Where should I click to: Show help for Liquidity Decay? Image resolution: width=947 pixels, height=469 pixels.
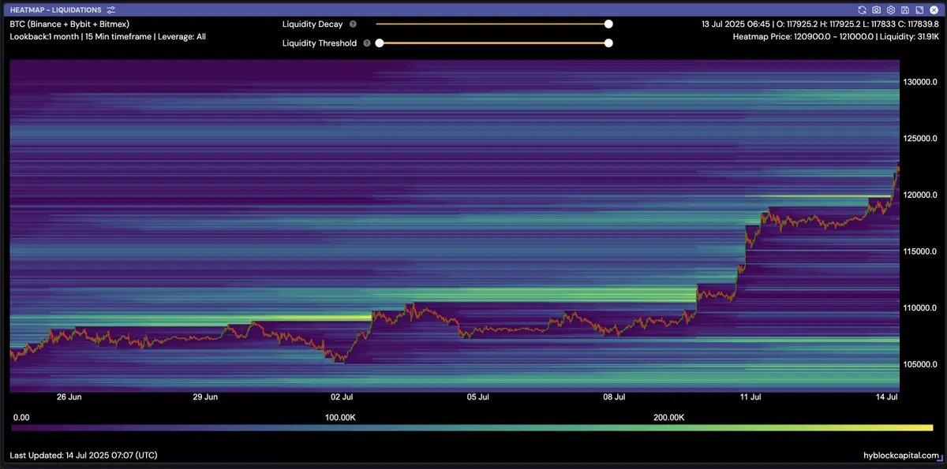point(353,24)
